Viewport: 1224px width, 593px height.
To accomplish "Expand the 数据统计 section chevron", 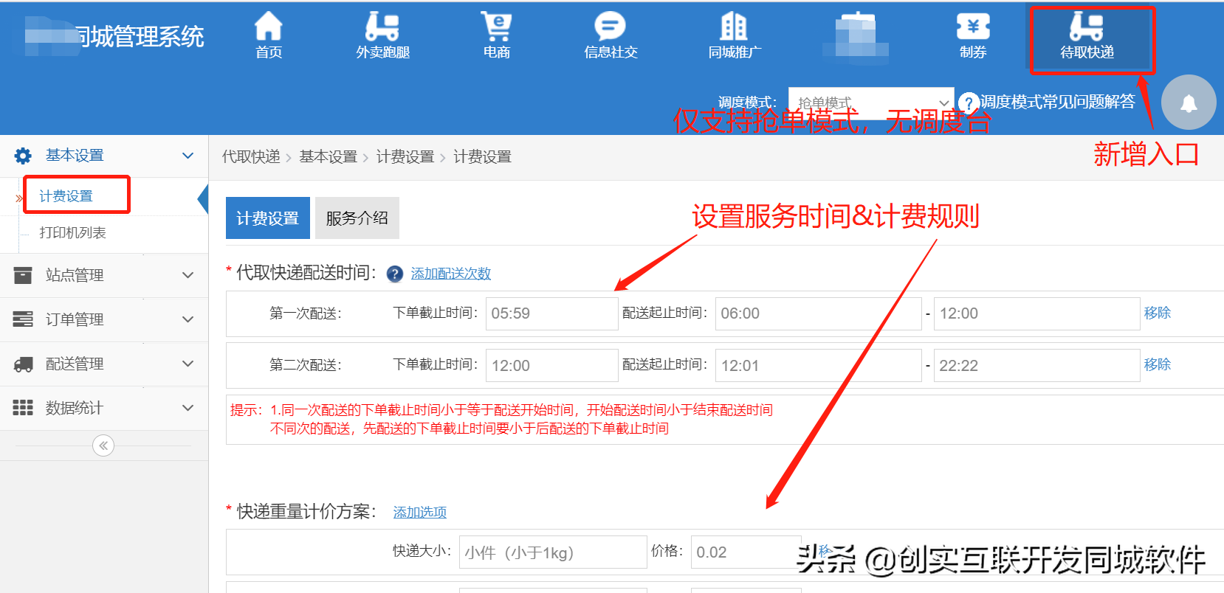I will [x=188, y=408].
